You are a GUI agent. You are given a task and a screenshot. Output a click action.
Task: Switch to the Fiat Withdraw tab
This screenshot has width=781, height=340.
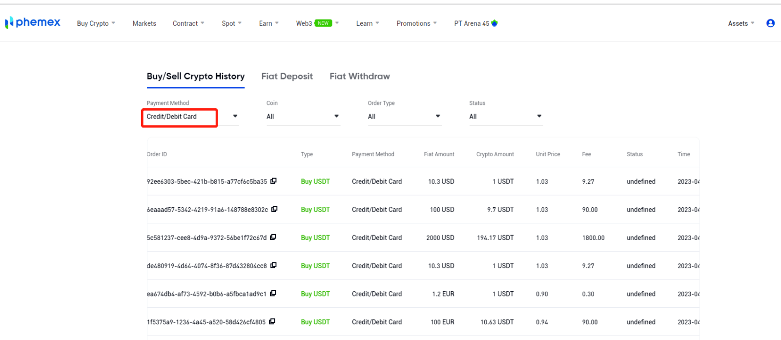(x=360, y=77)
